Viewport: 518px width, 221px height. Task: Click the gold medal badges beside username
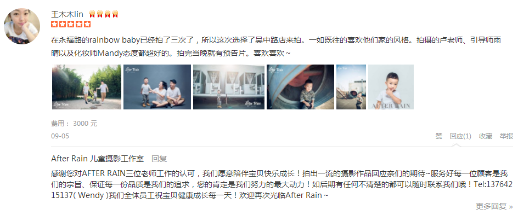104,14
